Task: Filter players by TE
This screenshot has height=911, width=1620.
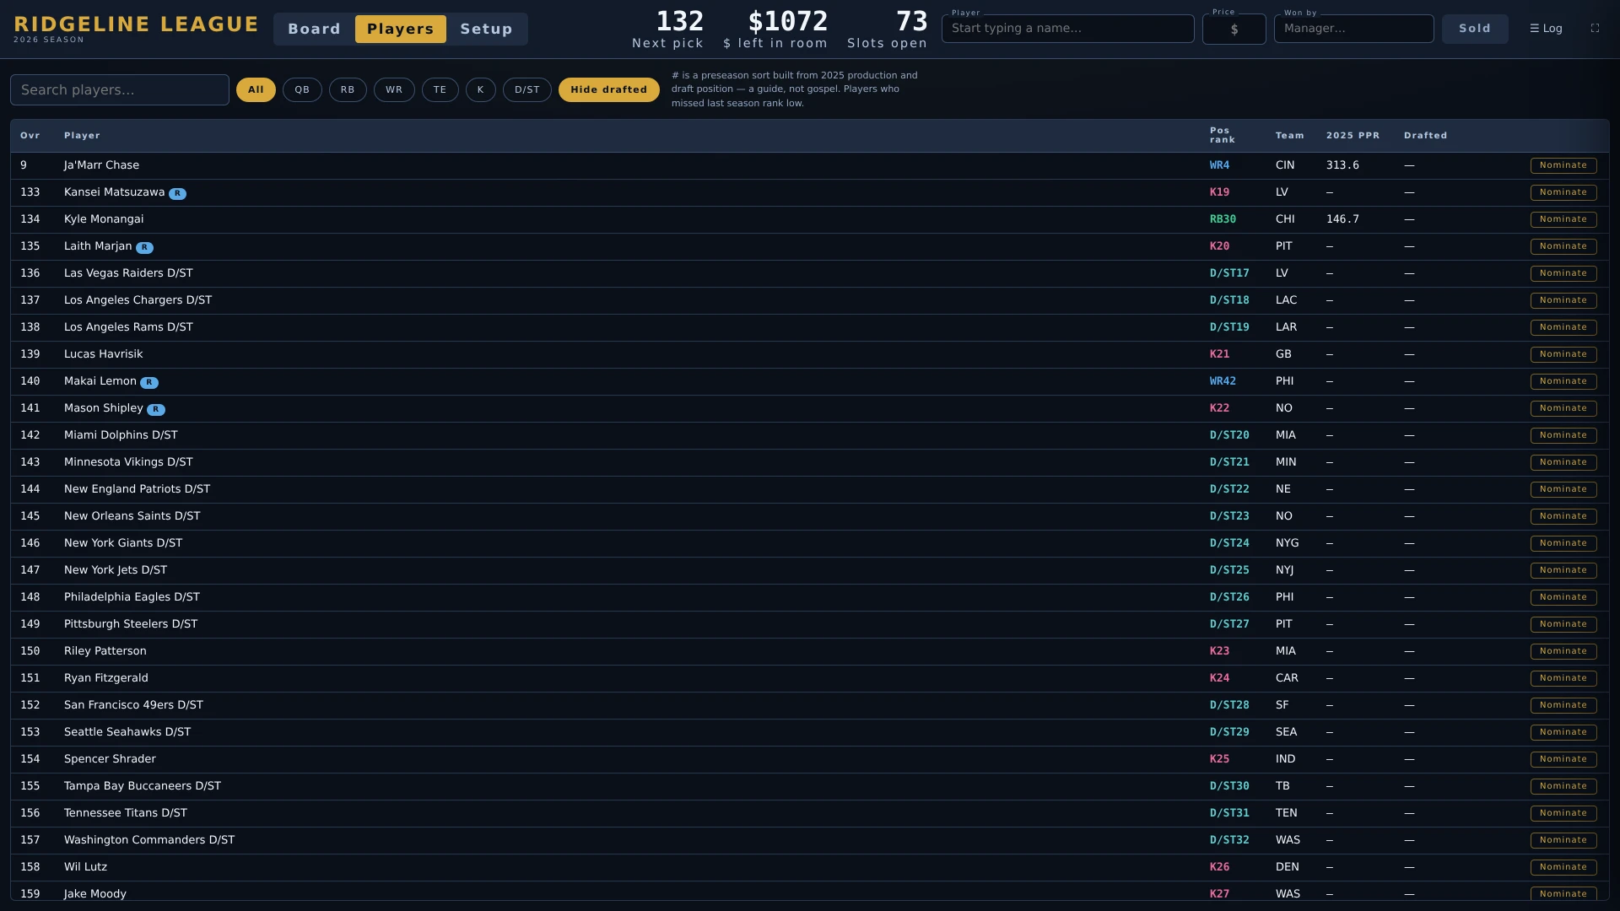Action: coord(440,89)
